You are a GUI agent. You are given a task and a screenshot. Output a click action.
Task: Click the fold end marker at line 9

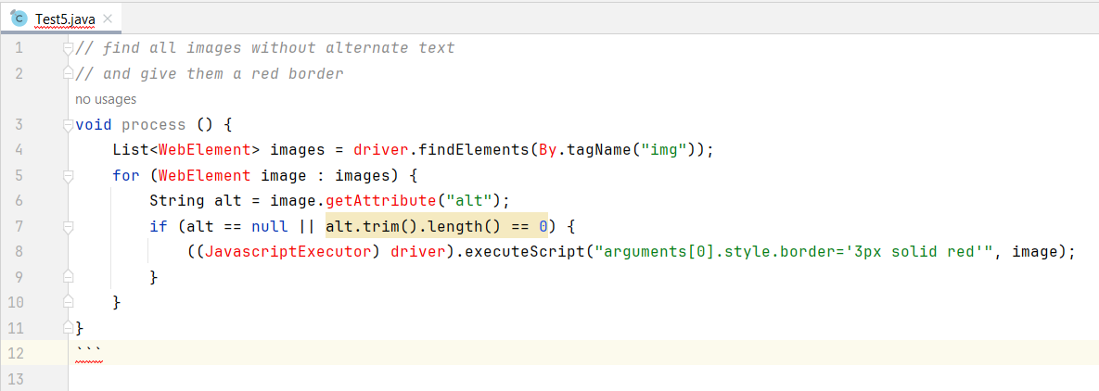[x=68, y=276]
